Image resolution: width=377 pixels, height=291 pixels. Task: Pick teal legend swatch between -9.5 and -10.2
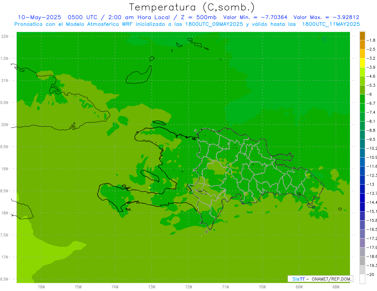tap(362, 144)
